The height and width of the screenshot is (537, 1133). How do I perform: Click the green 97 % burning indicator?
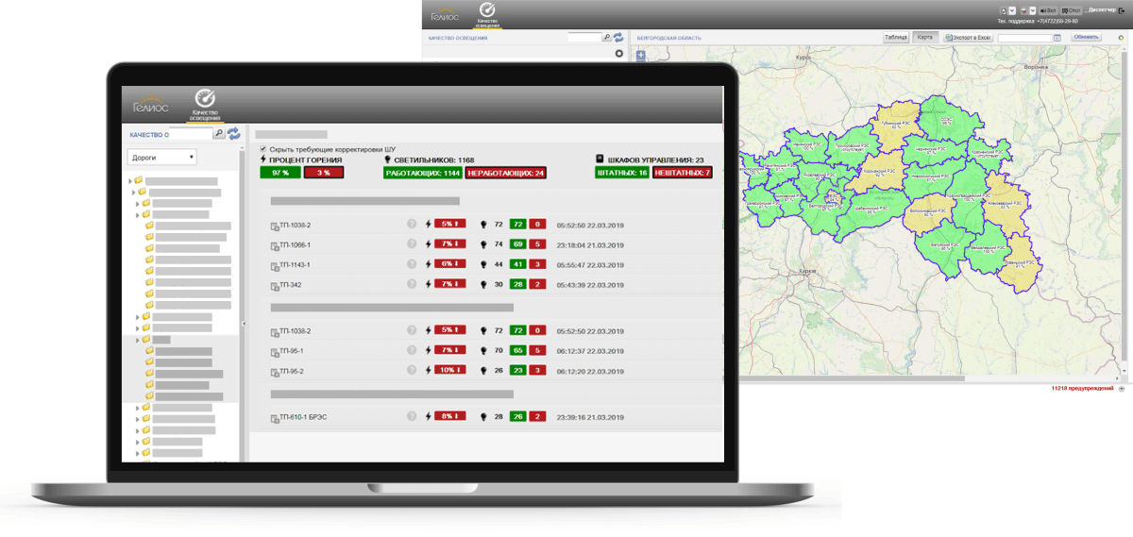280,173
